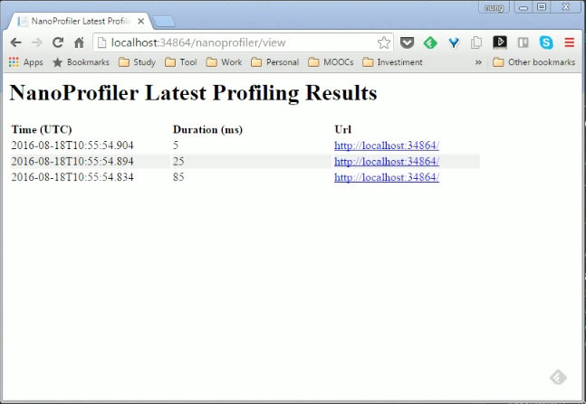The width and height of the screenshot is (586, 404).
Task: Select timestamp 2016-08-18T10:55:54.834
Action: 72,177
